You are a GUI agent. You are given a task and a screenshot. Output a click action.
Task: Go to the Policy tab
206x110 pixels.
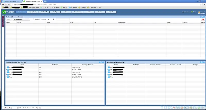point(100,12)
